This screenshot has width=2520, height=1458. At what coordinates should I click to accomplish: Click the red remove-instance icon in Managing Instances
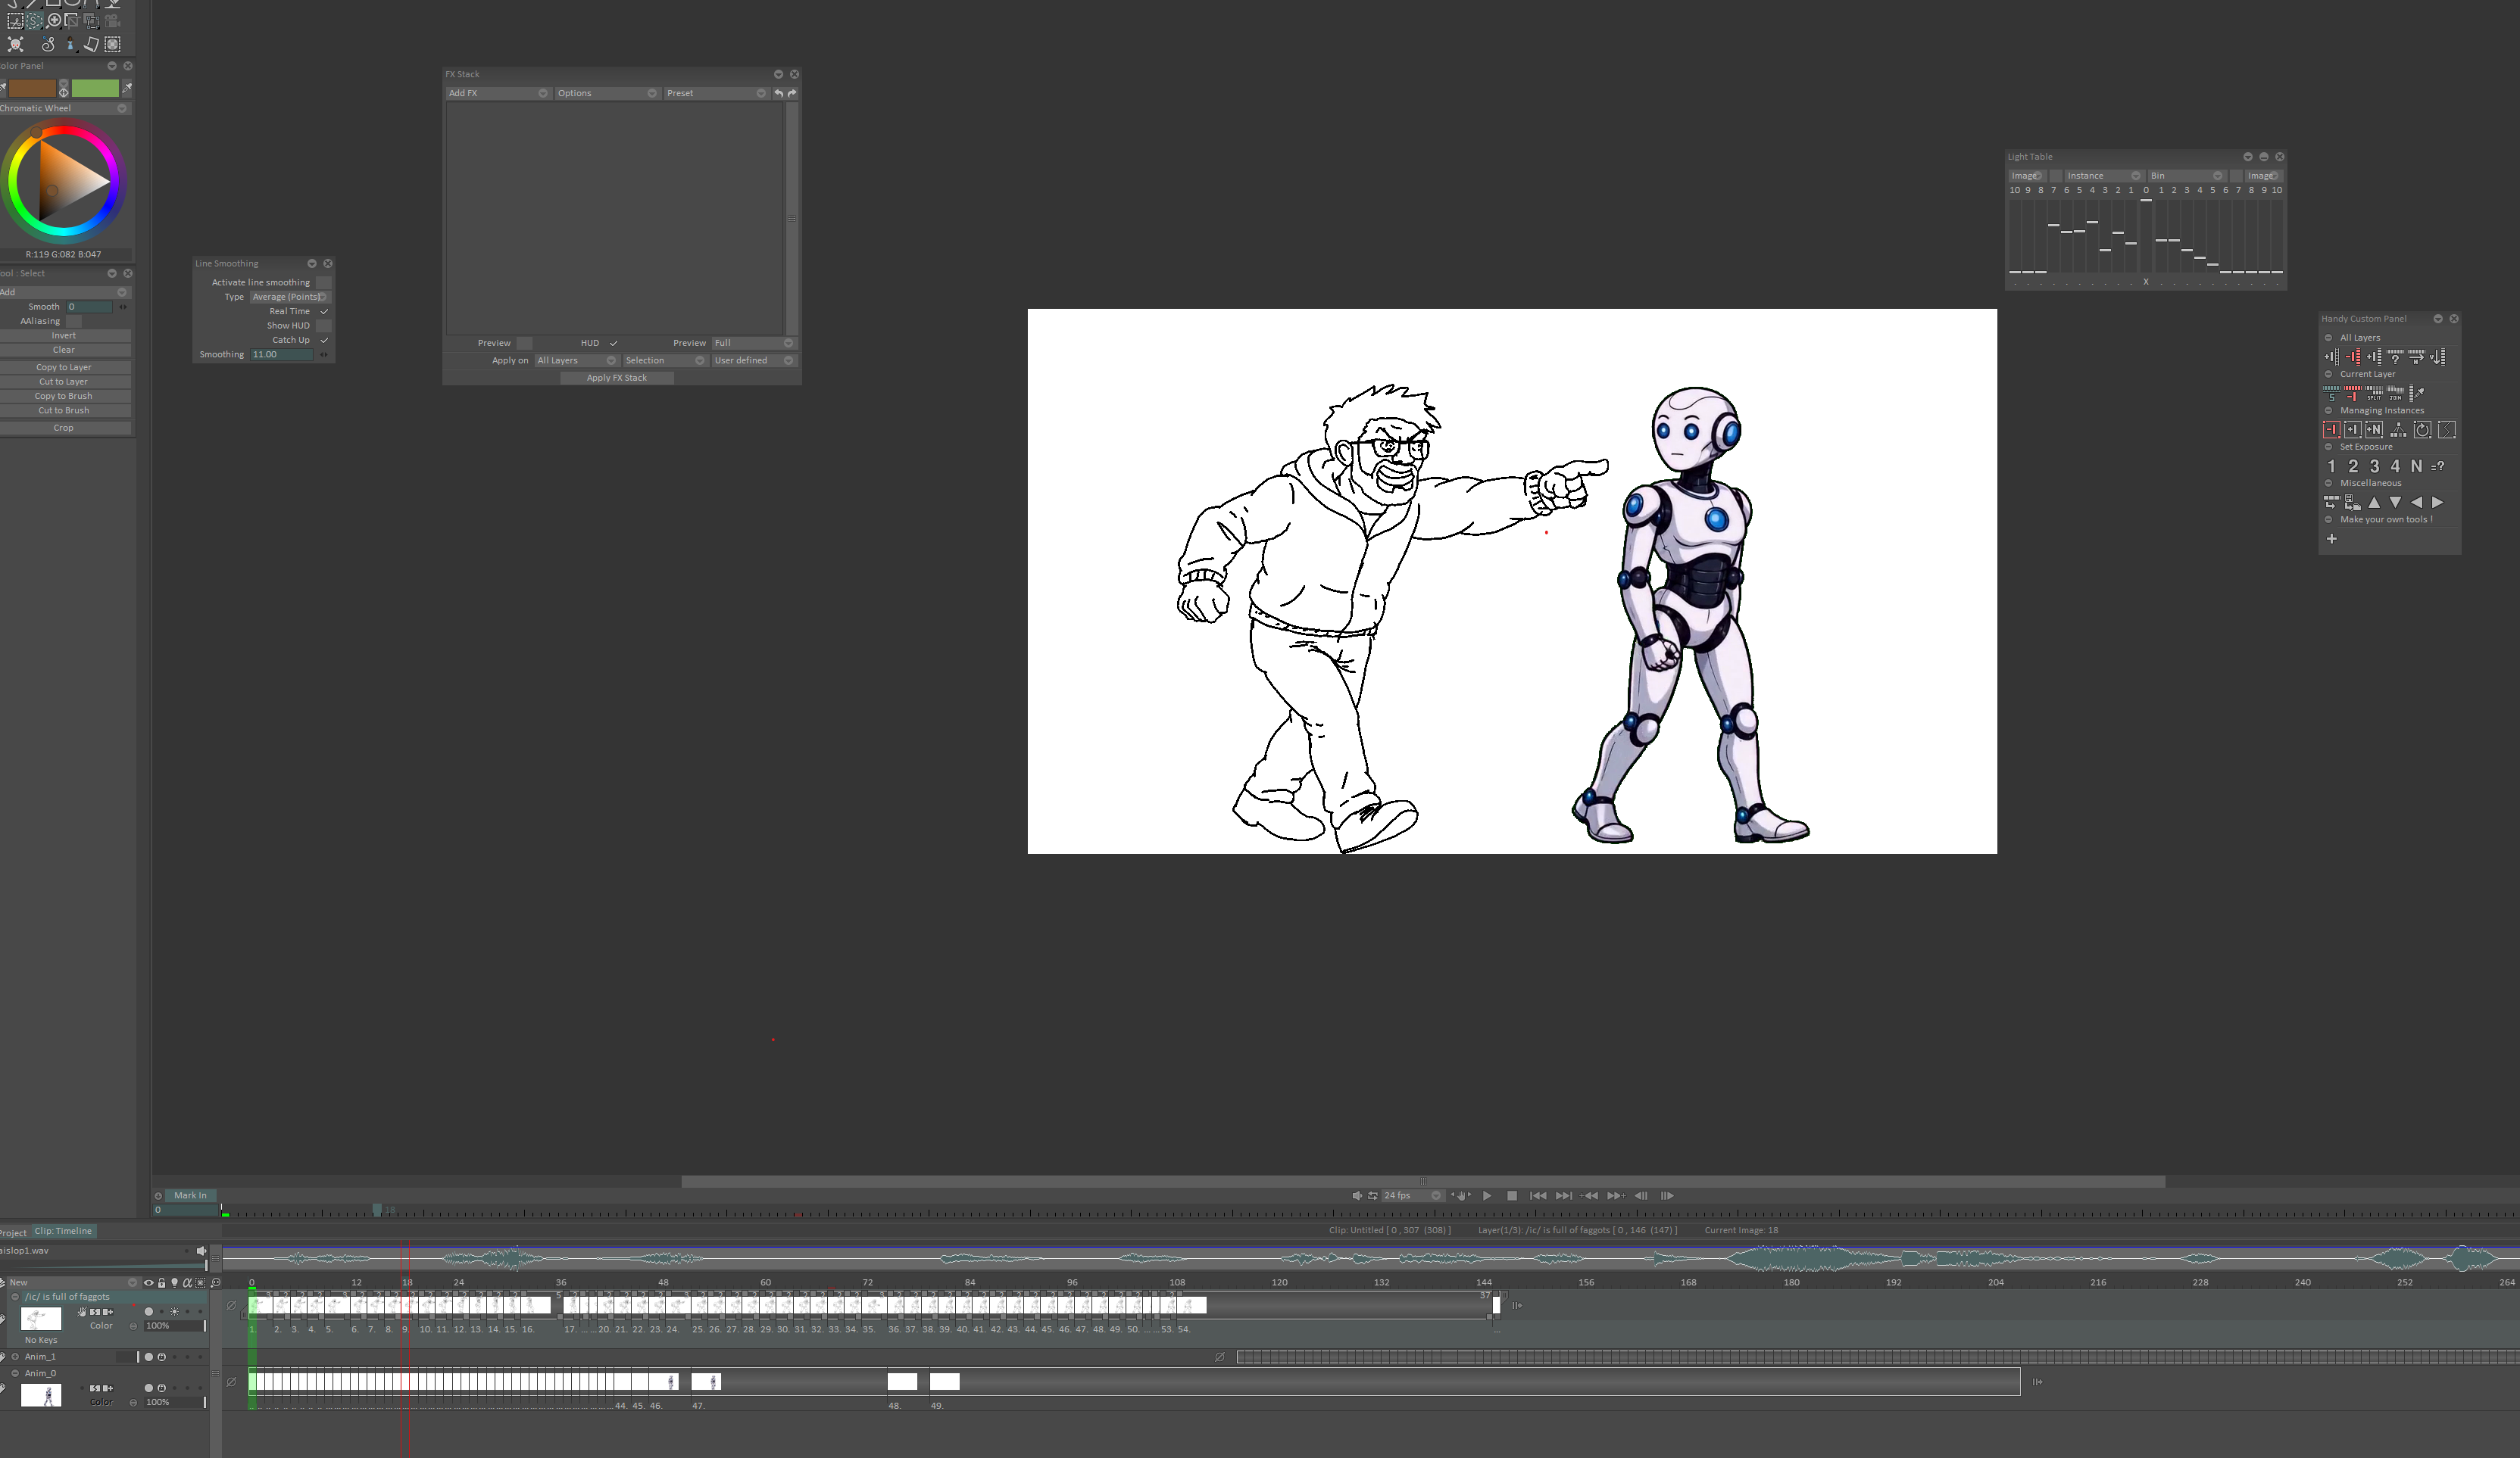[x=2331, y=430]
